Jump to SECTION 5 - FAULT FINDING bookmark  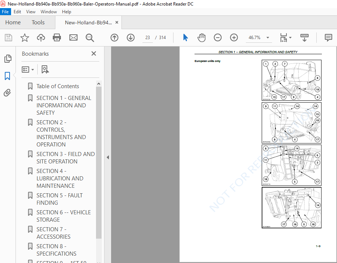point(59,199)
